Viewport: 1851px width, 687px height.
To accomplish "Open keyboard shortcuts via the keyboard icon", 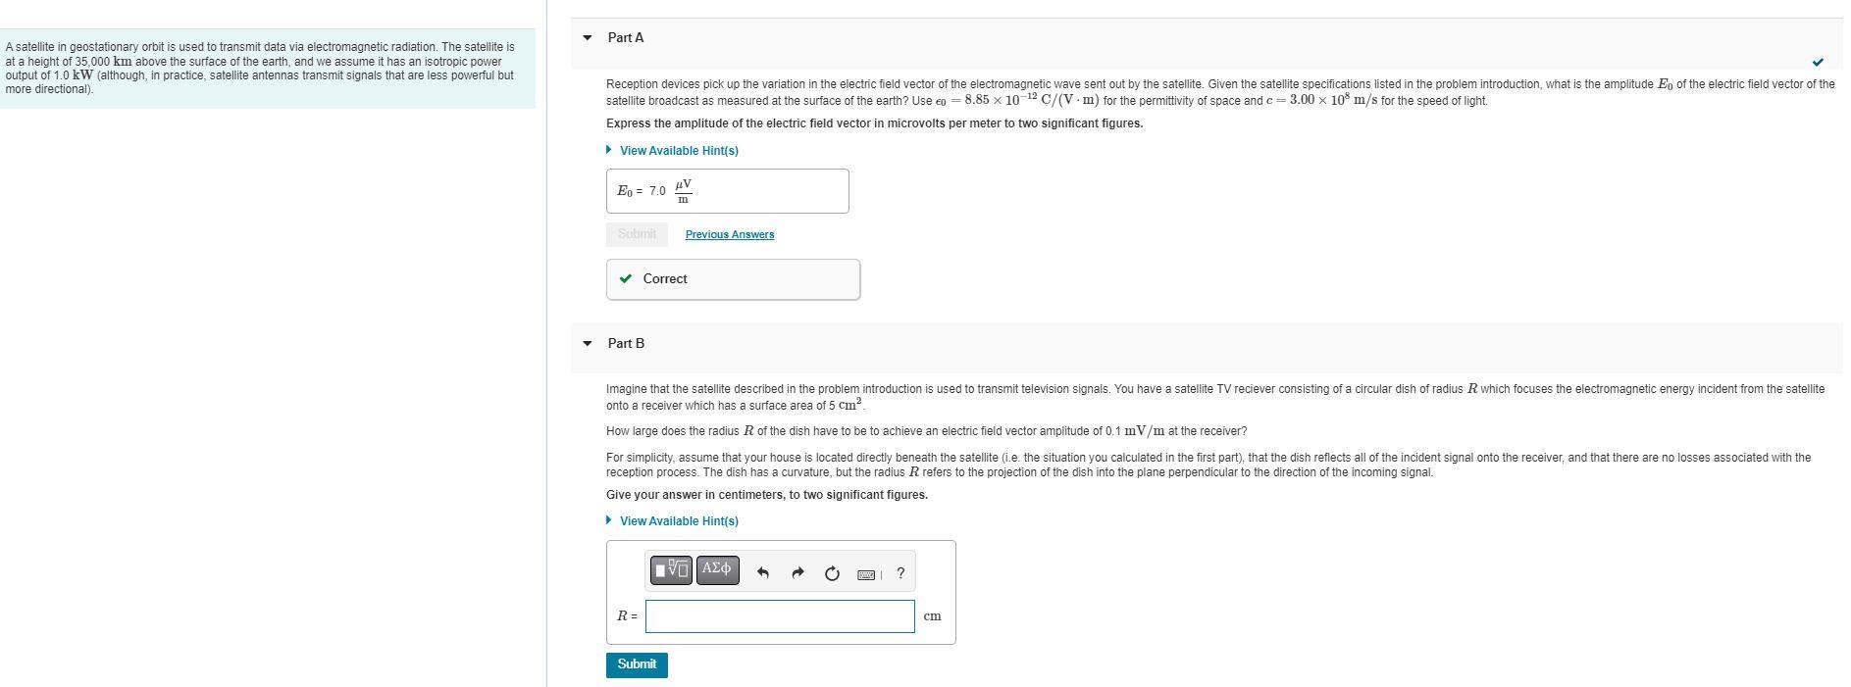I will coord(867,573).
